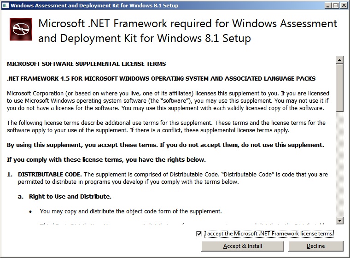The width and height of the screenshot is (350, 258).
Task: Click the "DISTRIBUTABLE CODE" section heading
Action: [50, 175]
